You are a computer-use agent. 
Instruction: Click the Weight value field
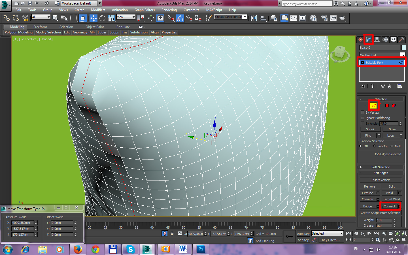(384, 220)
